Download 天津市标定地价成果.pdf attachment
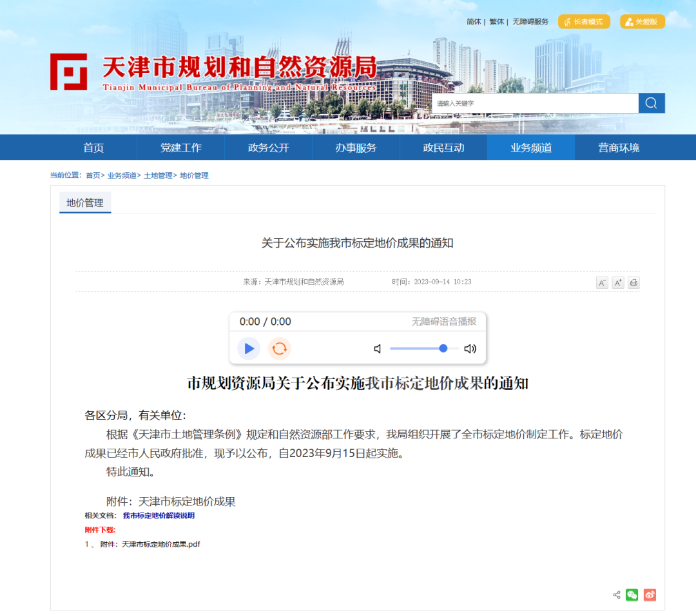Viewport: 696px width, 615px height. (160, 544)
